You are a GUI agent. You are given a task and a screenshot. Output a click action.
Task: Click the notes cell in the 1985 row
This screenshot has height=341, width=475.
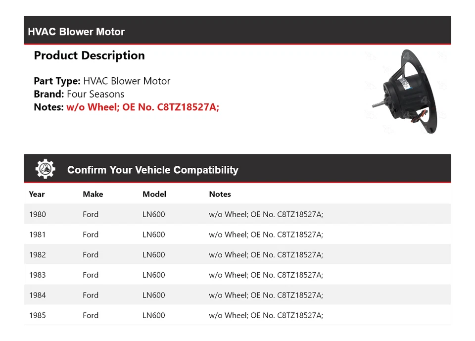click(266, 315)
